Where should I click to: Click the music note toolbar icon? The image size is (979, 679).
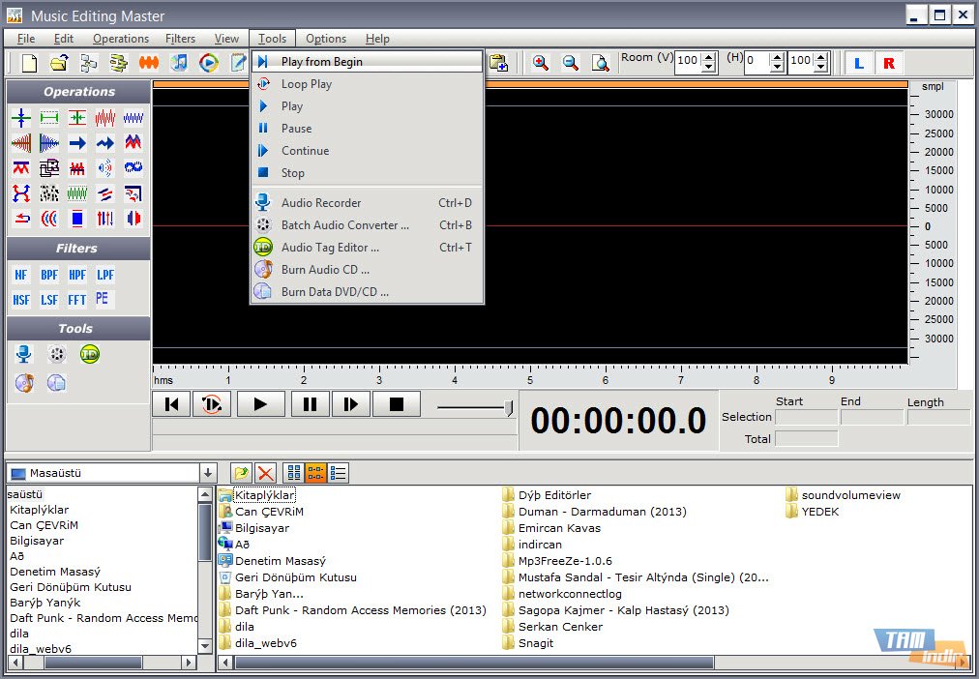(179, 63)
